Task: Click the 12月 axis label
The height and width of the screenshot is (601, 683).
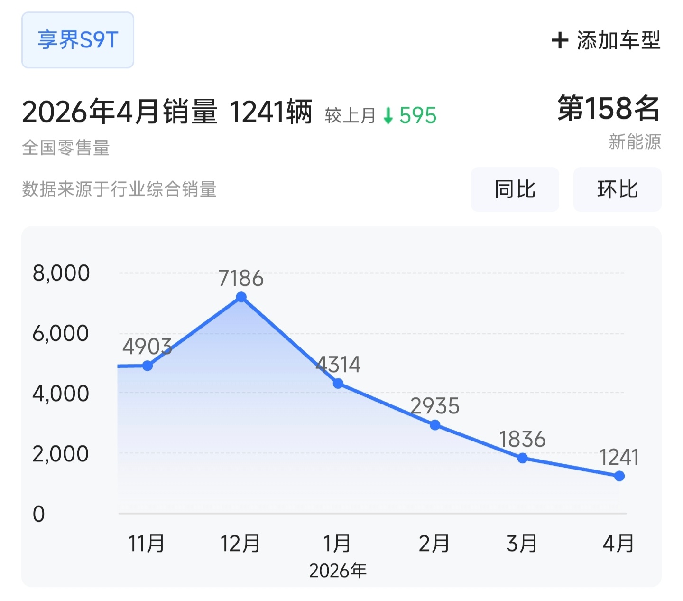Action: [240, 544]
